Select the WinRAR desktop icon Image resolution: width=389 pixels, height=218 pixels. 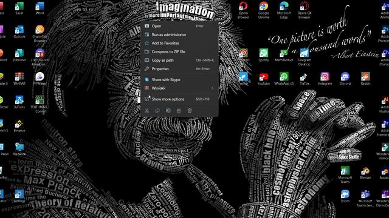point(19,79)
